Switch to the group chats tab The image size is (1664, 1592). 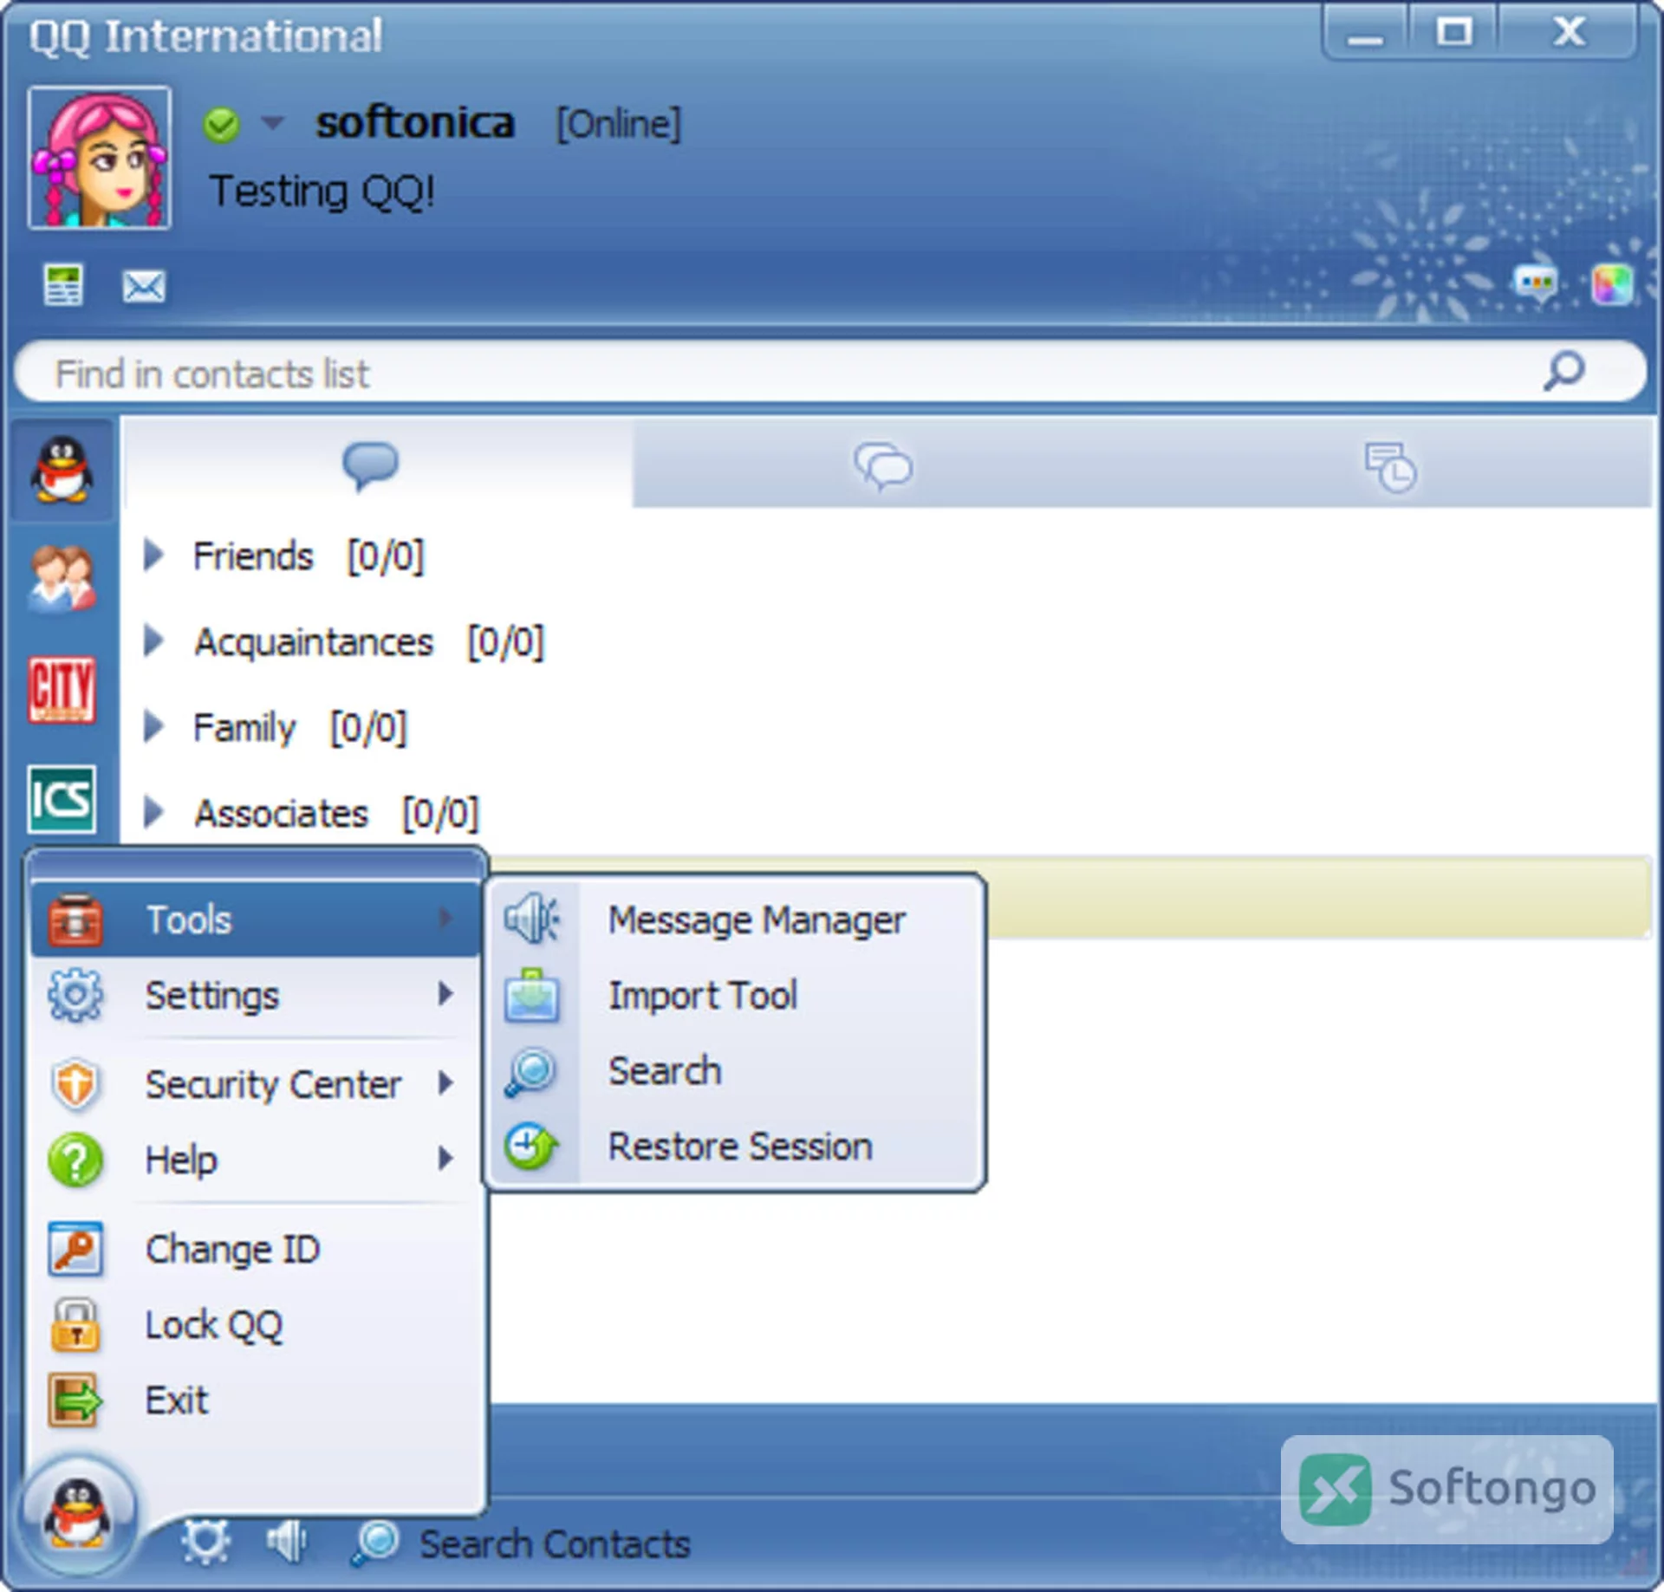coord(884,465)
